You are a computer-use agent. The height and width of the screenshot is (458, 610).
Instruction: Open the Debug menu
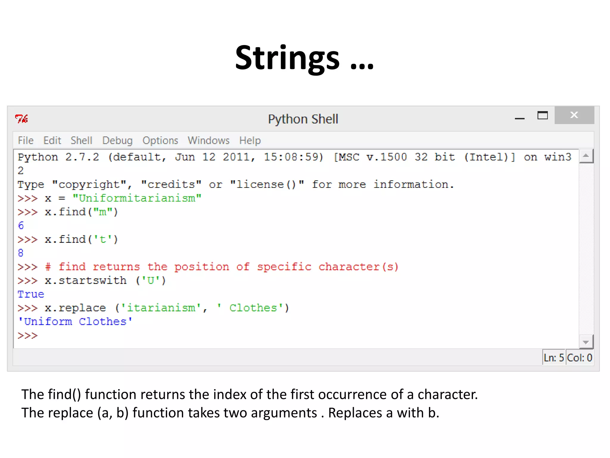[117, 140]
